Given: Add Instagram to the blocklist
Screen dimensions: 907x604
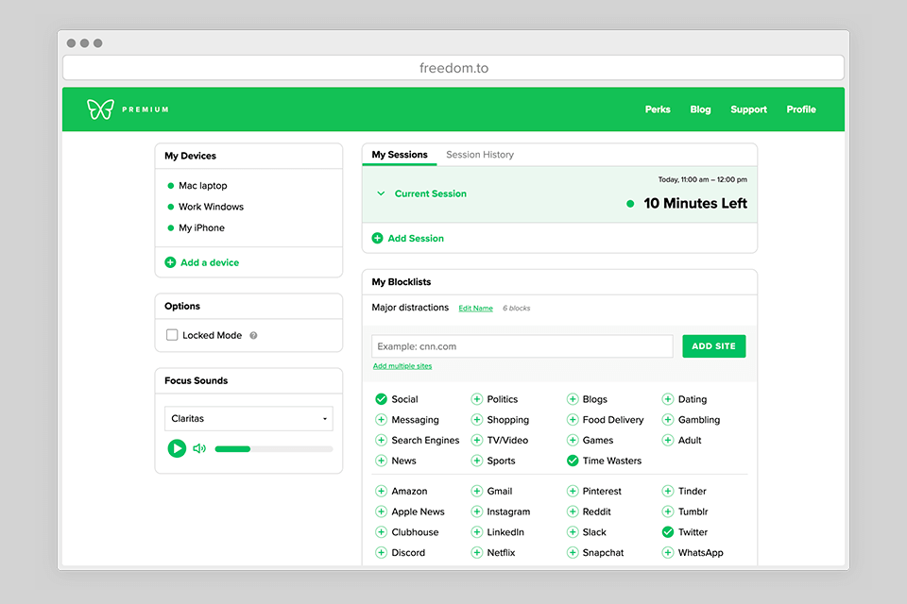Looking at the screenshot, I should pos(476,512).
